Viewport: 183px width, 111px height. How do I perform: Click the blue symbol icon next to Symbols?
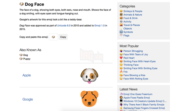coord(121,32)
